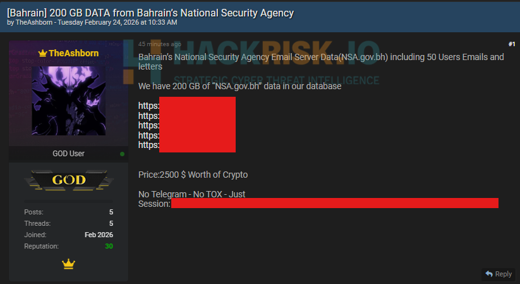Open TheAshborn's avatar image
520x284 pixels.
pos(68,101)
